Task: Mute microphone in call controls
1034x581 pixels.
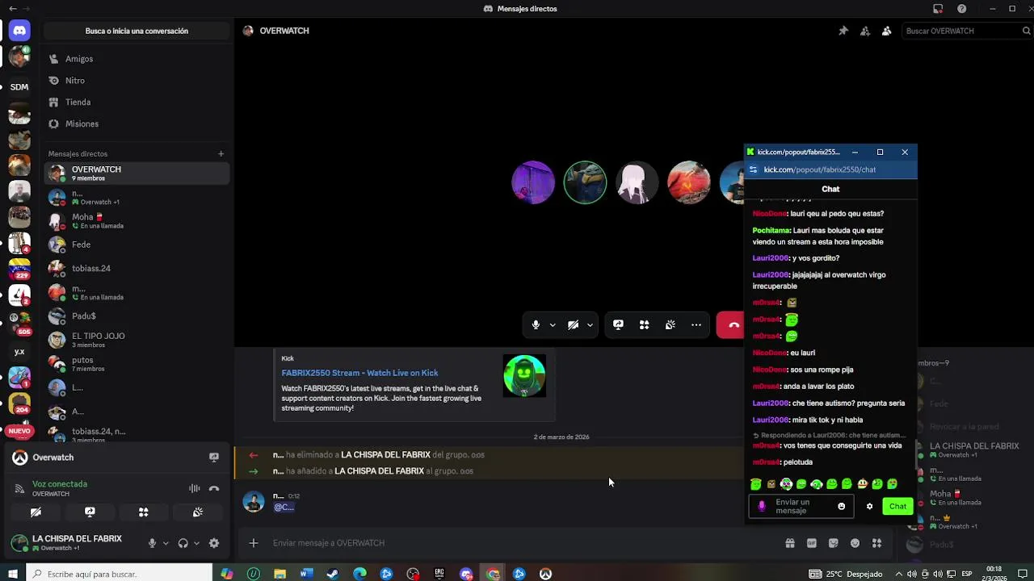Action: [x=536, y=324]
